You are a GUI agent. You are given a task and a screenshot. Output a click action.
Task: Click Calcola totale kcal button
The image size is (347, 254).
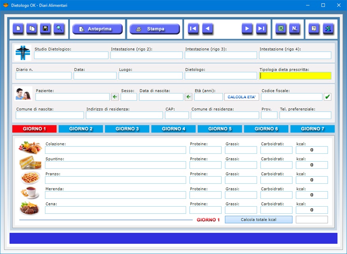(x=259, y=219)
